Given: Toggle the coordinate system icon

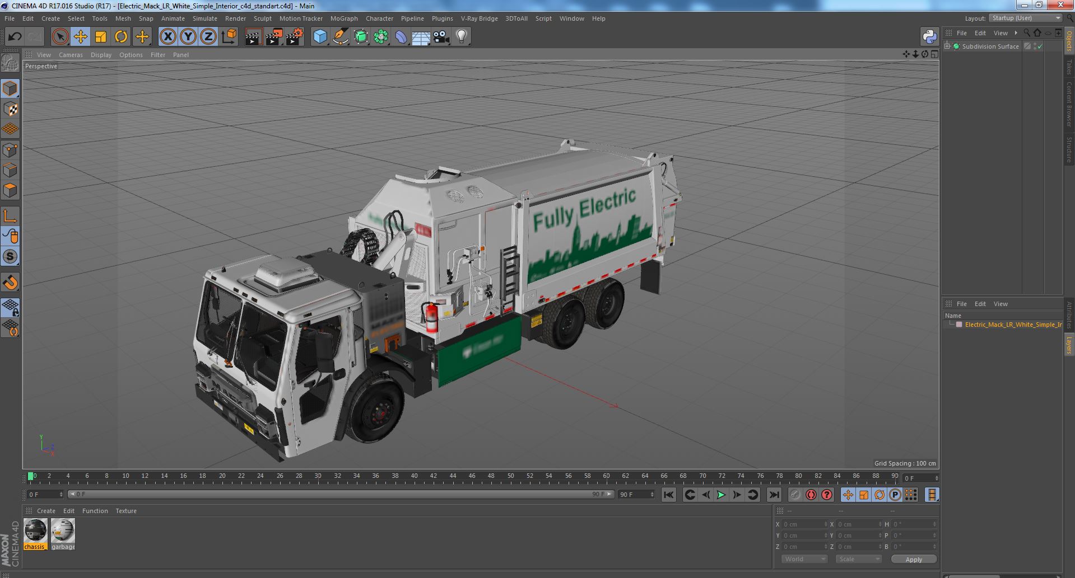Looking at the screenshot, I should click(229, 37).
